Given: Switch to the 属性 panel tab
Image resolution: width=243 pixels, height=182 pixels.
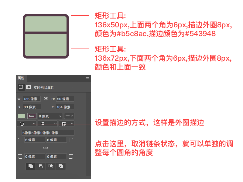Looking at the screenshot, I should 21,78.
